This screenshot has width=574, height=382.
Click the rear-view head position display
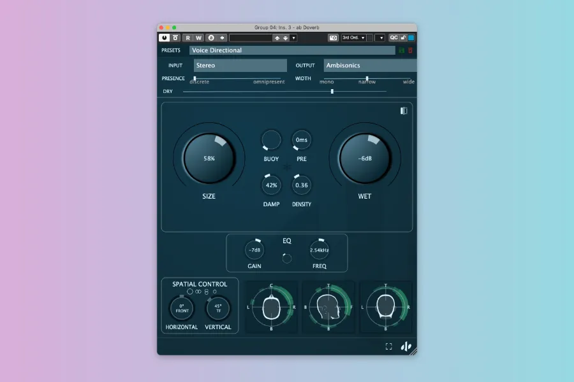pyautogui.click(x=386, y=307)
